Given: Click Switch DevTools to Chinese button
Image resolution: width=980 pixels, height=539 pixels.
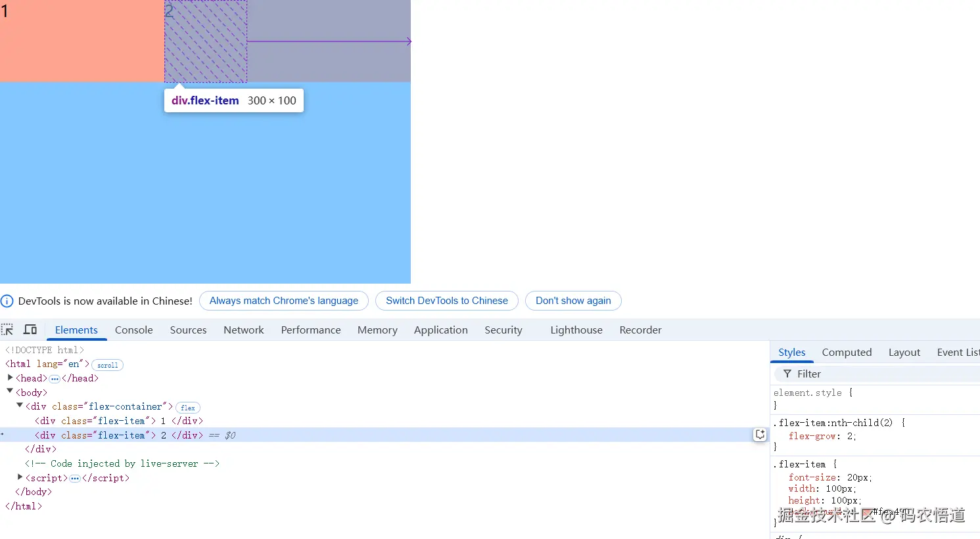Looking at the screenshot, I should 447,301.
